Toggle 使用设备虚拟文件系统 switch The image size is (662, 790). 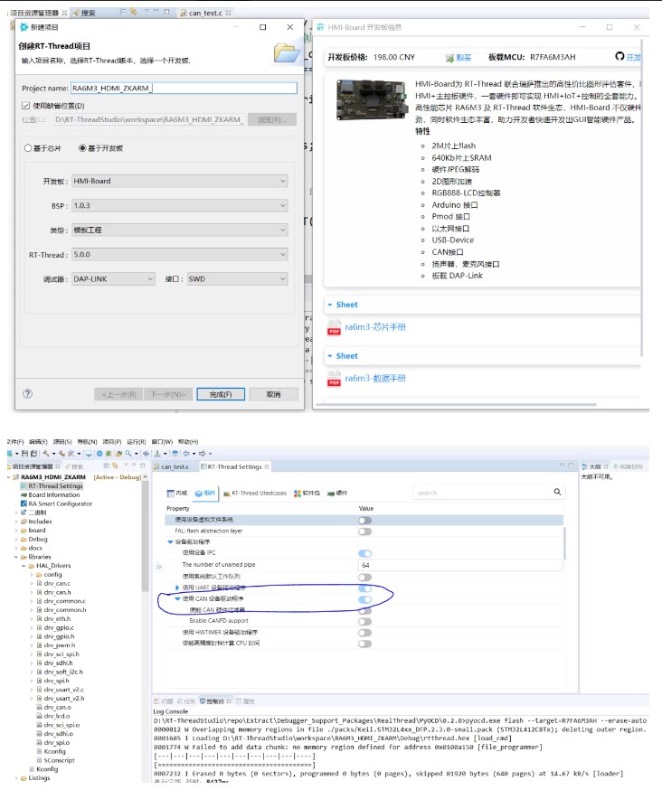[x=365, y=520]
